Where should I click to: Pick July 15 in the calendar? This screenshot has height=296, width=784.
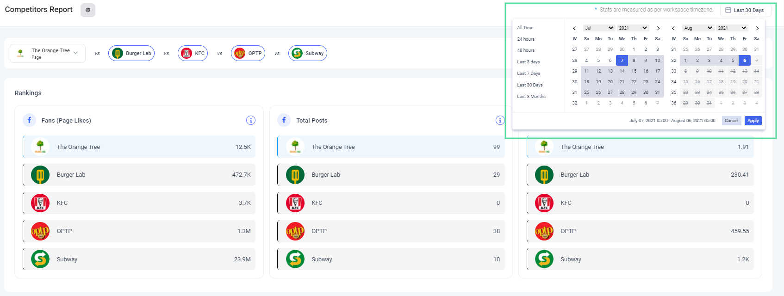(634, 71)
